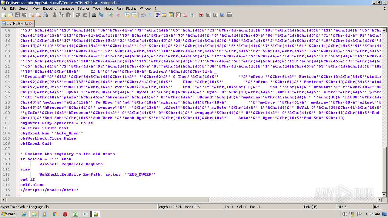Undo the last action
The image size is (388, 218).
click(78, 15)
